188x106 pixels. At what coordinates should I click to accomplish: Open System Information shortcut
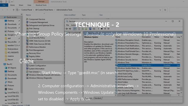(35, 69)
